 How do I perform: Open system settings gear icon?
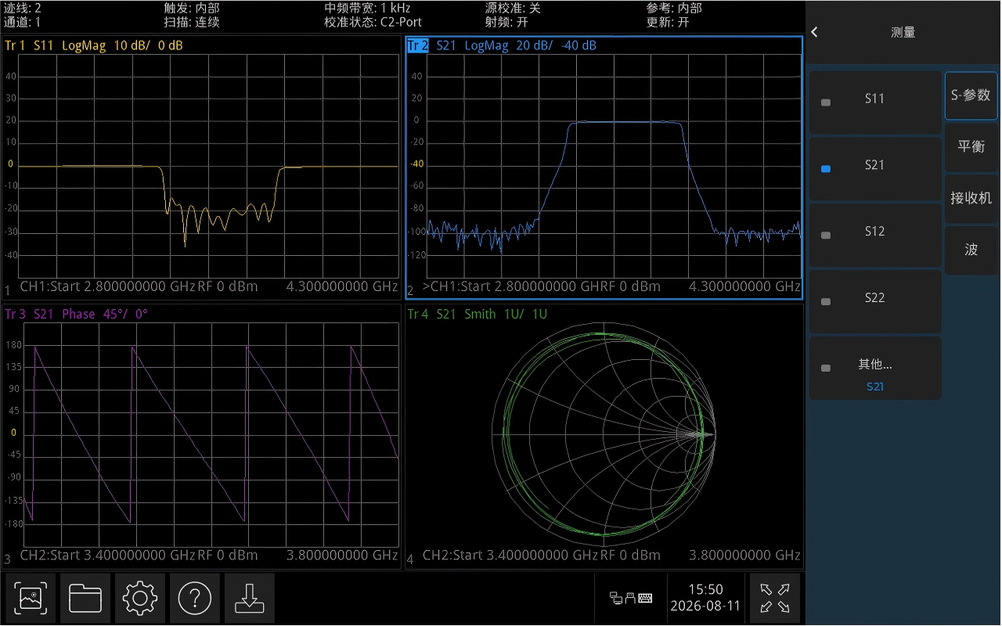[x=140, y=599]
